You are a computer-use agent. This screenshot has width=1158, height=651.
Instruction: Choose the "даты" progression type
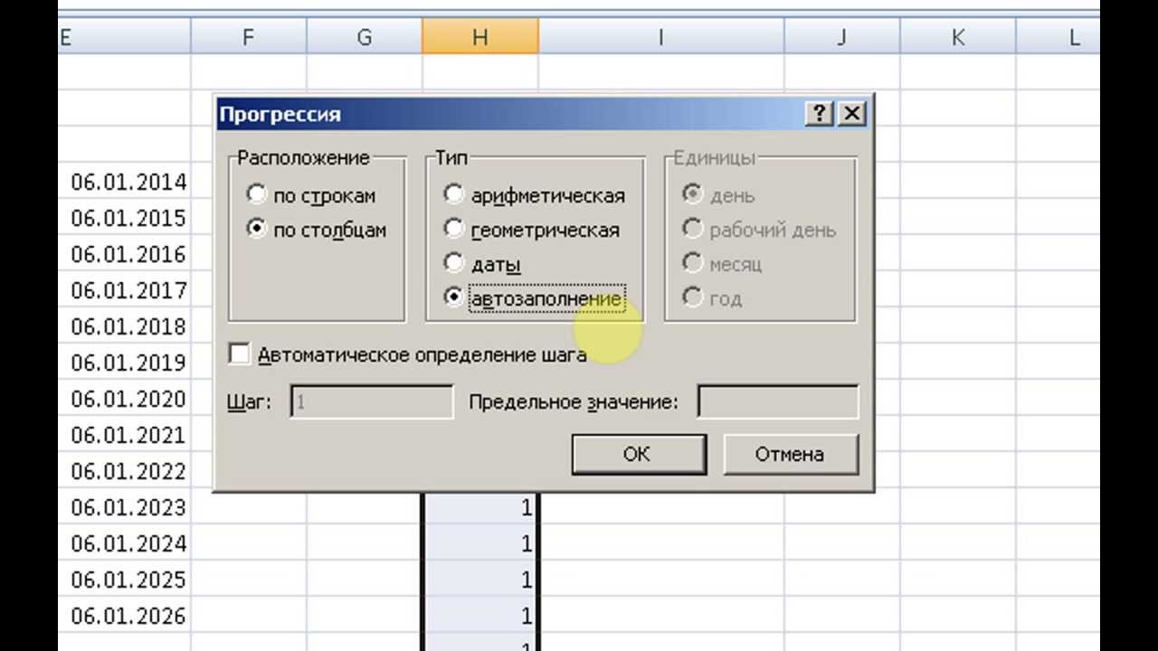click(x=454, y=263)
